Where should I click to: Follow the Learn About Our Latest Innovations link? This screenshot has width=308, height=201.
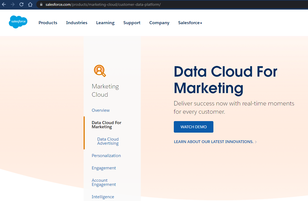[215, 142]
